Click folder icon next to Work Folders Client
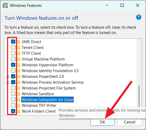The width and height of the screenshot is (146, 130). 18,111
